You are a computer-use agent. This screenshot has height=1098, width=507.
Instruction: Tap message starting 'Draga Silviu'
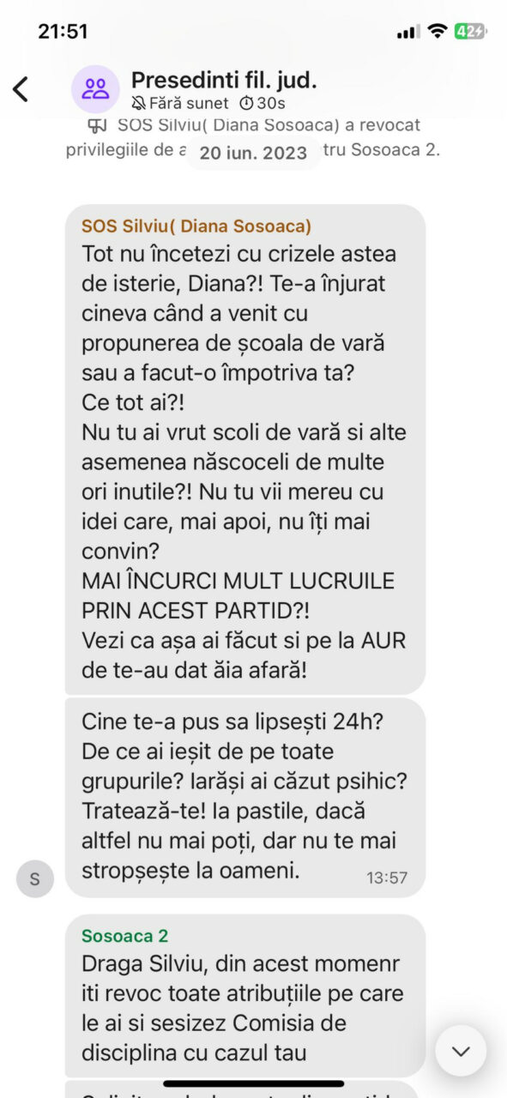245,995
